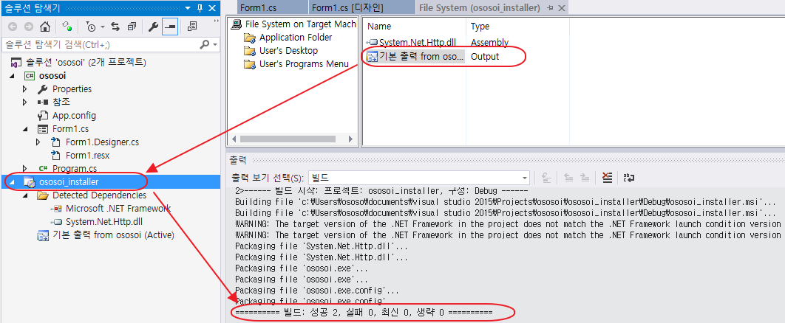
Task: Go to next message in output
Action: pos(584,178)
